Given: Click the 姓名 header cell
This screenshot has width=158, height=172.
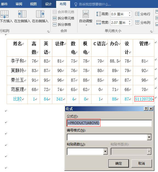Looking at the screenshot, I should click(17, 48).
